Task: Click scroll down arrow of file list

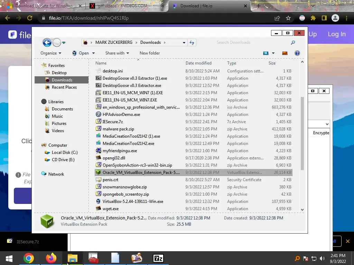Action: pos(302,209)
